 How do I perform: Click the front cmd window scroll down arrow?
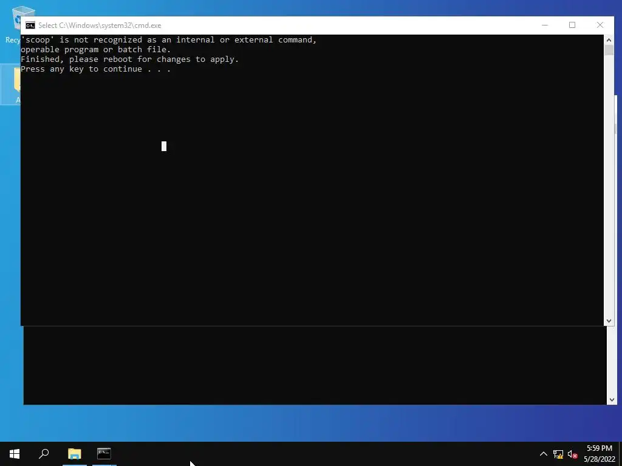point(609,321)
